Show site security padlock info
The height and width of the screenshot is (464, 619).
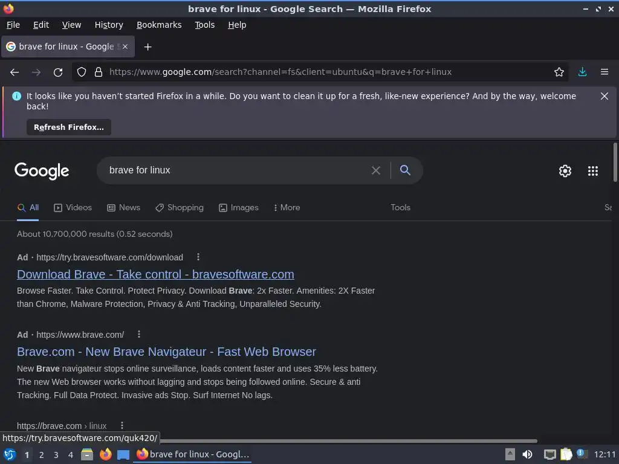pyautogui.click(x=99, y=72)
